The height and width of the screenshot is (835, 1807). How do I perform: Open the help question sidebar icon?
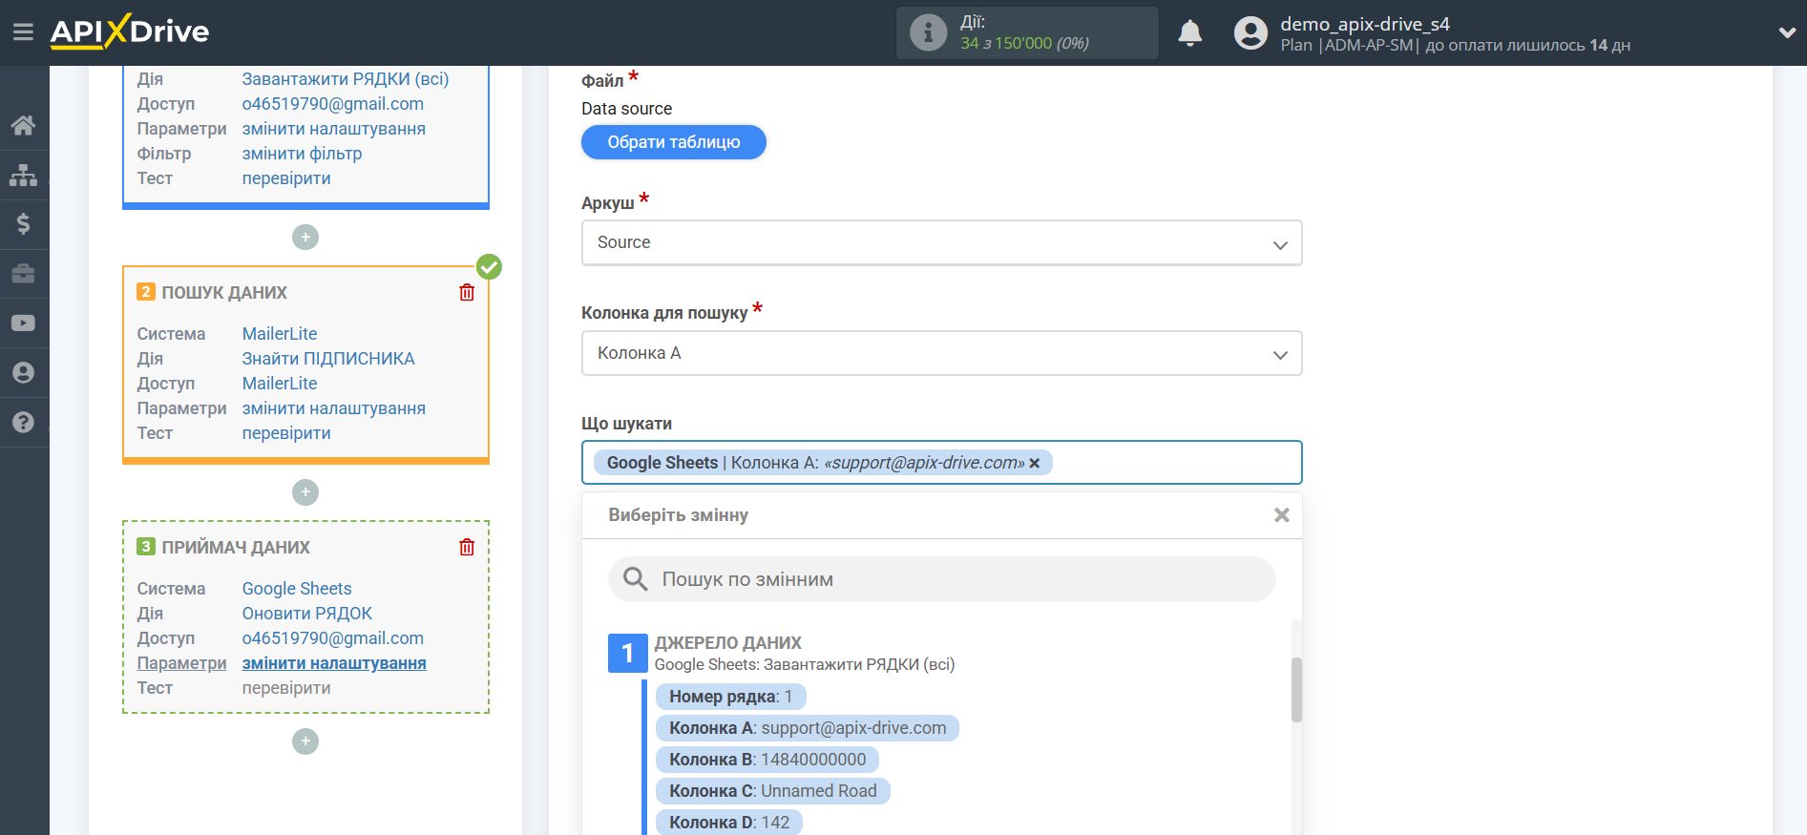click(24, 423)
